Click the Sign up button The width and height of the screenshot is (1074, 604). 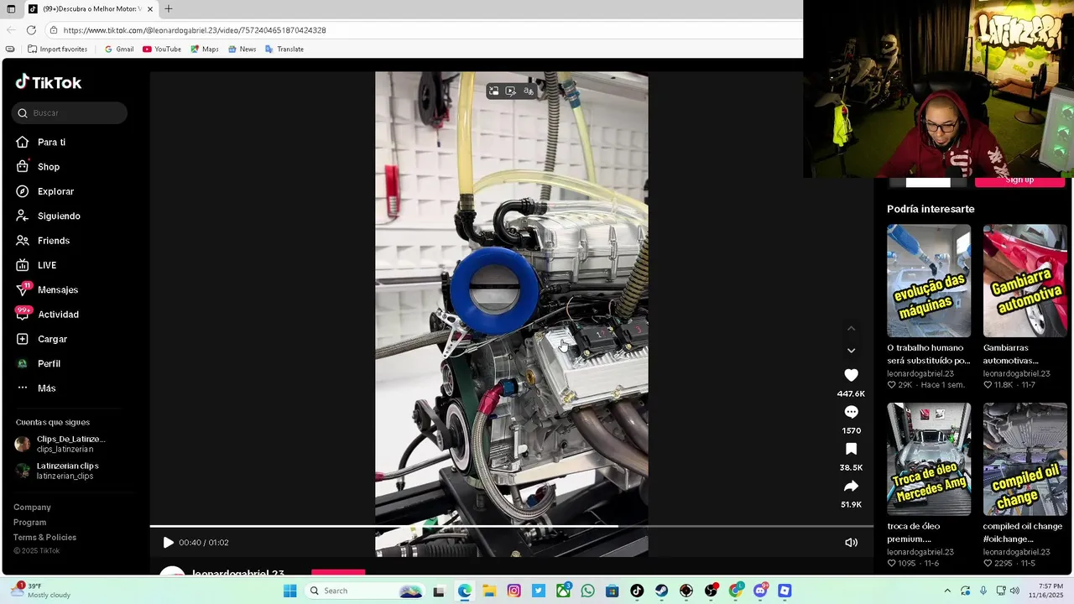coord(1019,181)
